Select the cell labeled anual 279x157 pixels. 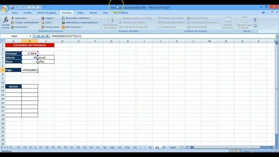pyautogui.click(x=46, y=58)
